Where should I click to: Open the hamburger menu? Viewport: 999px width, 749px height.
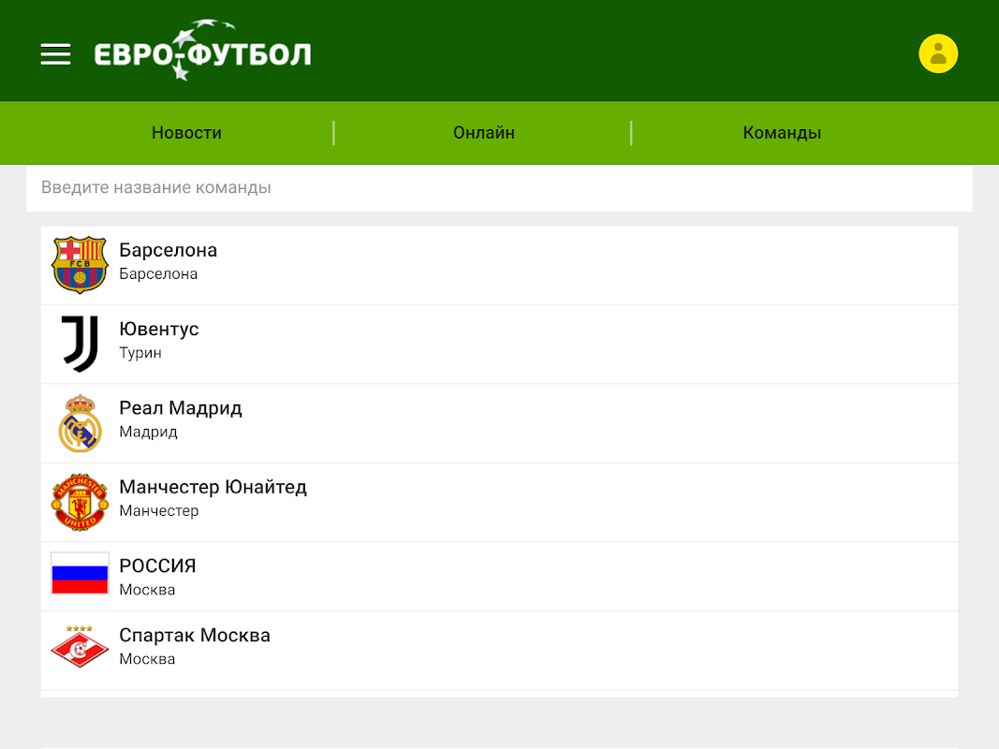pyautogui.click(x=55, y=54)
